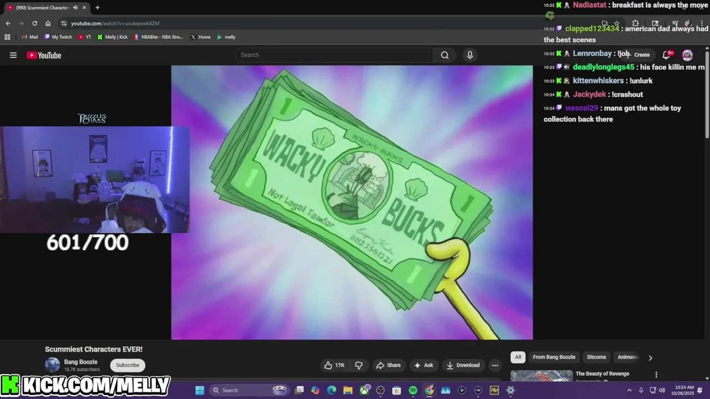Image resolution: width=710 pixels, height=399 pixels.
Task: Open YouTube notifications bell
Action: click(x=667, y=55)
